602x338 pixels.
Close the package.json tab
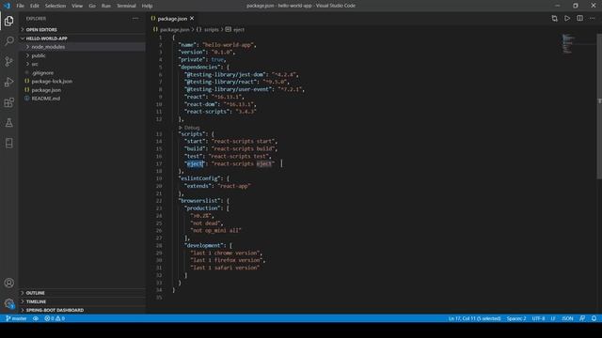(192, 19)
